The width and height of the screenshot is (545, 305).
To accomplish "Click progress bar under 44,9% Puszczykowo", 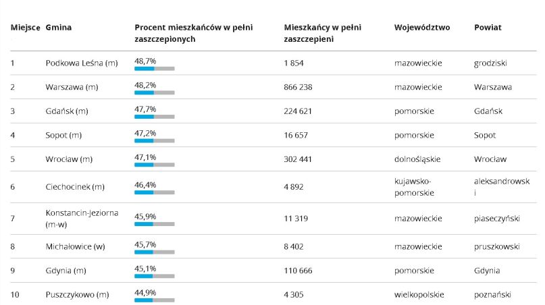I will 155,300.
